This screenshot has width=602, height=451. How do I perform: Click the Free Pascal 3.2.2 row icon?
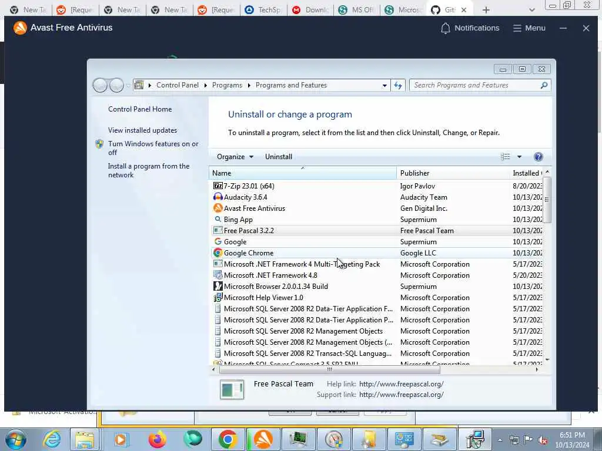[x=218, y=230]
